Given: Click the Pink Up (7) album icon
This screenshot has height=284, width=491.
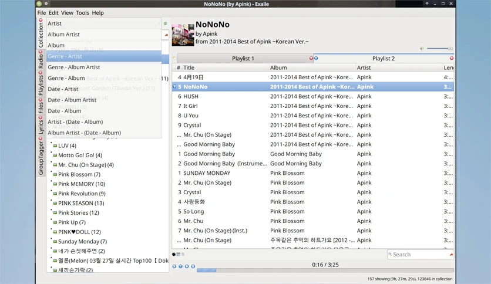Looking at the screenshot, I should click(x=55, y=222).
